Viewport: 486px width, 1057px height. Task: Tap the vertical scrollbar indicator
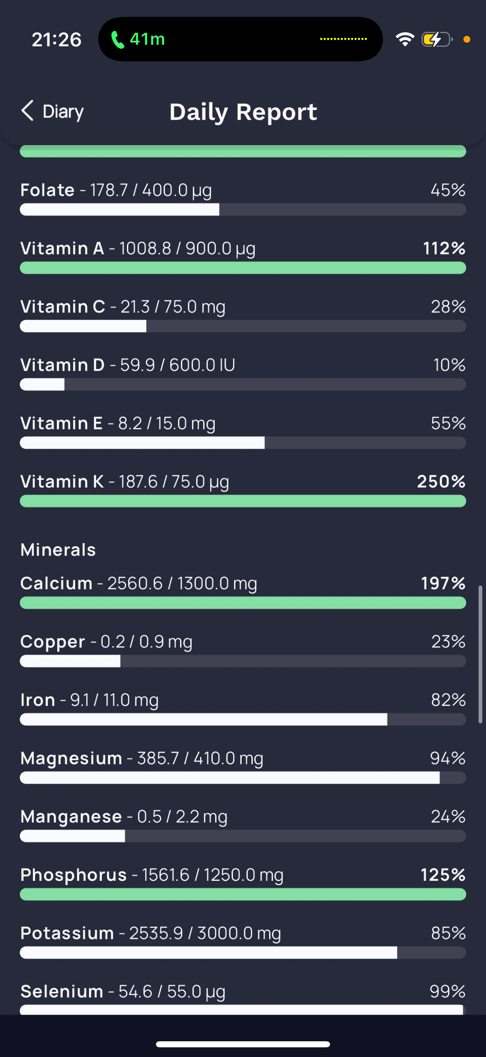click(480, 654)
